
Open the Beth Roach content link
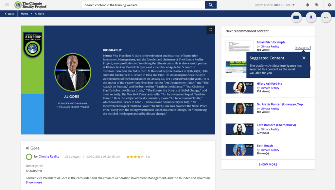pyautogui.click(x=265, y=146)
